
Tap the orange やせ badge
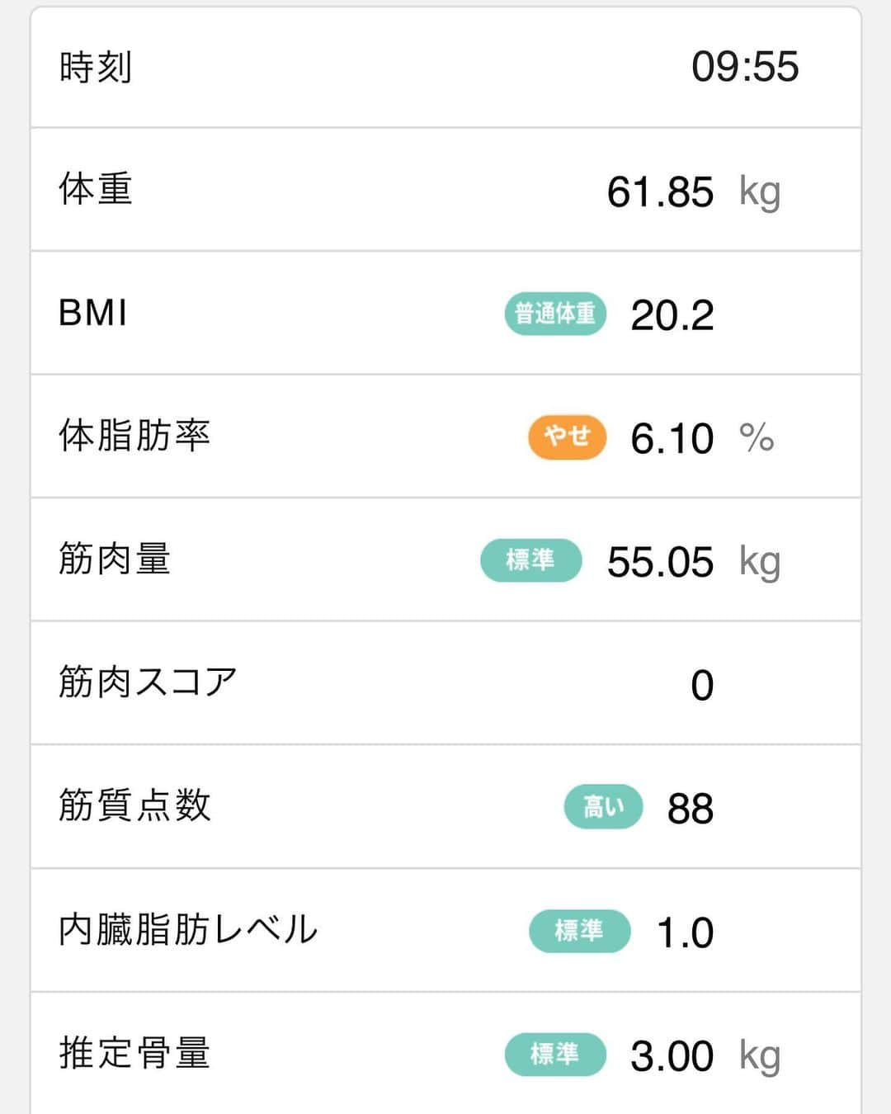coord(568,436)
